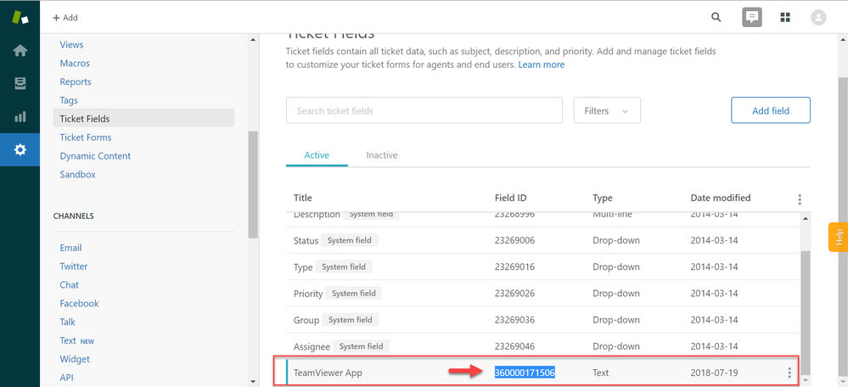Open the Views tickets icon in sidebar
848x387 pixels.
point(20,84)
